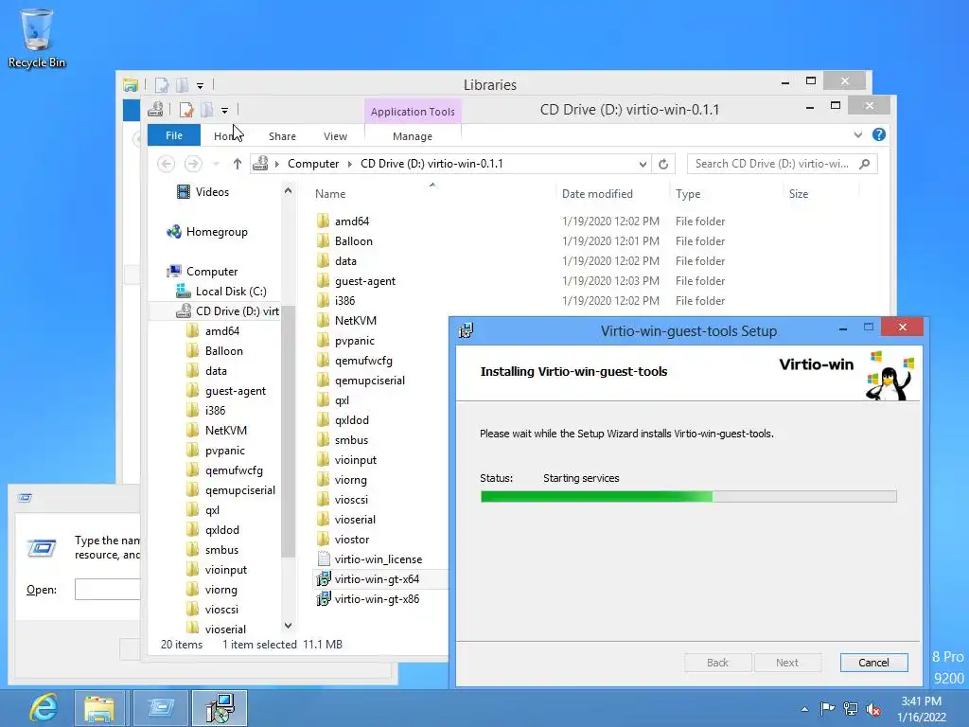Select Homegroup in navigation pane
Image resolution: width=969 pixels, height=727 pixels.
point(207,232)
